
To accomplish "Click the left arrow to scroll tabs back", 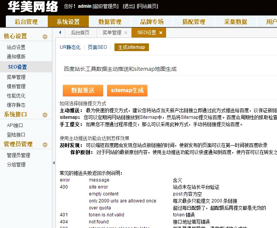I will pos(60,32).
